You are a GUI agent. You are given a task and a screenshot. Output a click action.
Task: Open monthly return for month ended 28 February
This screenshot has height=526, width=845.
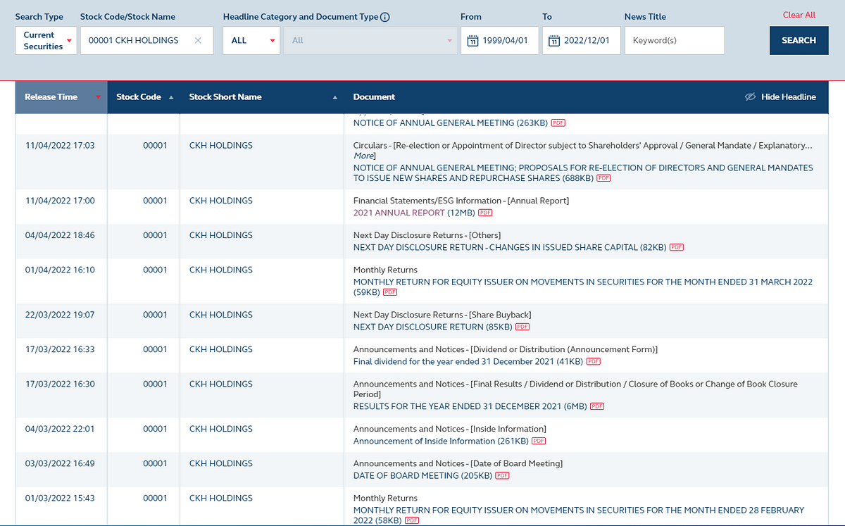579,515
